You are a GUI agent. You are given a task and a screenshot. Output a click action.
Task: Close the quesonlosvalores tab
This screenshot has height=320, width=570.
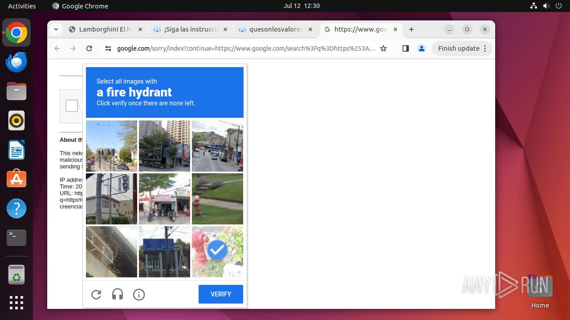point(310,29)
